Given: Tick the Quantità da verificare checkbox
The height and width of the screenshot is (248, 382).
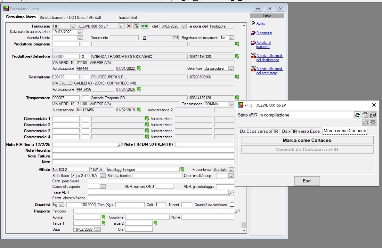Looking at the screenshot, I should point(232,205).
